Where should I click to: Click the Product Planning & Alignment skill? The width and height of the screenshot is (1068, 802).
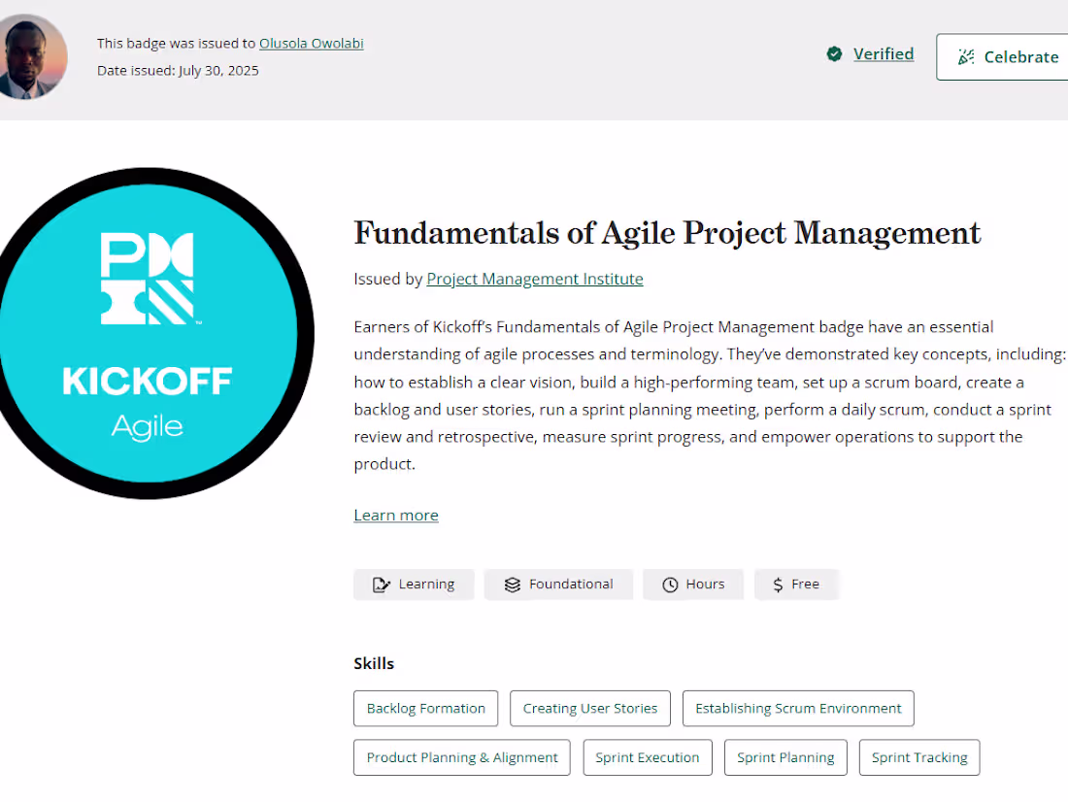point(461,757)
